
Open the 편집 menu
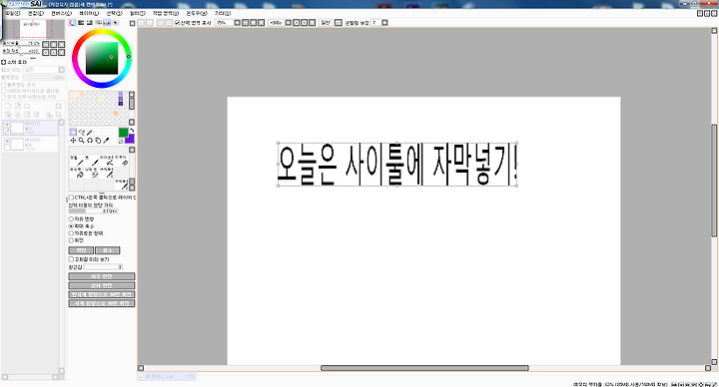click(x=36, y=13)
